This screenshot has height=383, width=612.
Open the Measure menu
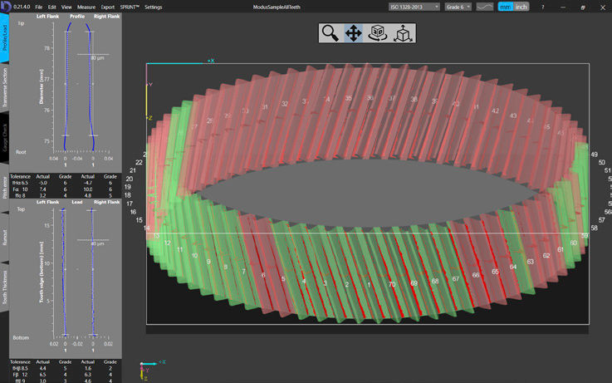[x=86, y=7]
